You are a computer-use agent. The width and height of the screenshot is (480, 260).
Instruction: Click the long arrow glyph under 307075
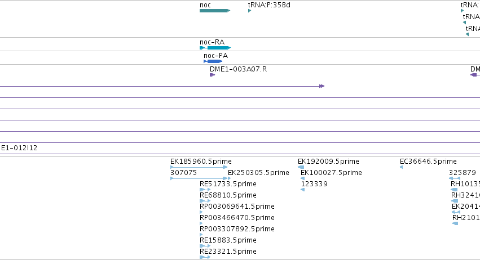tap(200, 178)
